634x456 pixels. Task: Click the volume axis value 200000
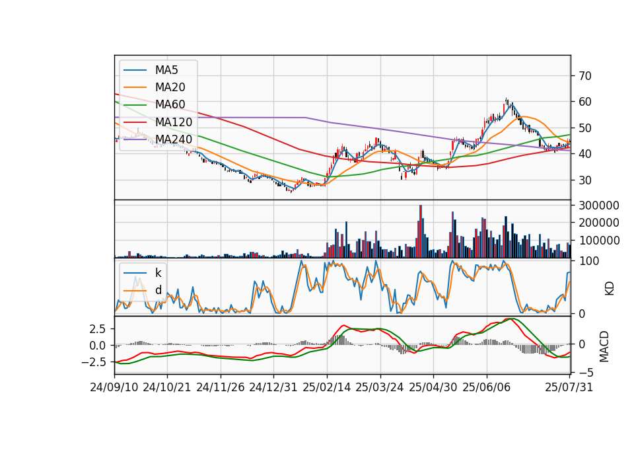599,223
